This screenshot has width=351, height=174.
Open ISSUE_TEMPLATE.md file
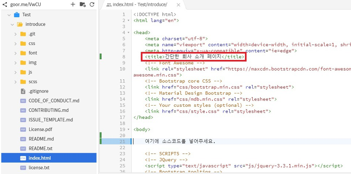pos(51,120)
